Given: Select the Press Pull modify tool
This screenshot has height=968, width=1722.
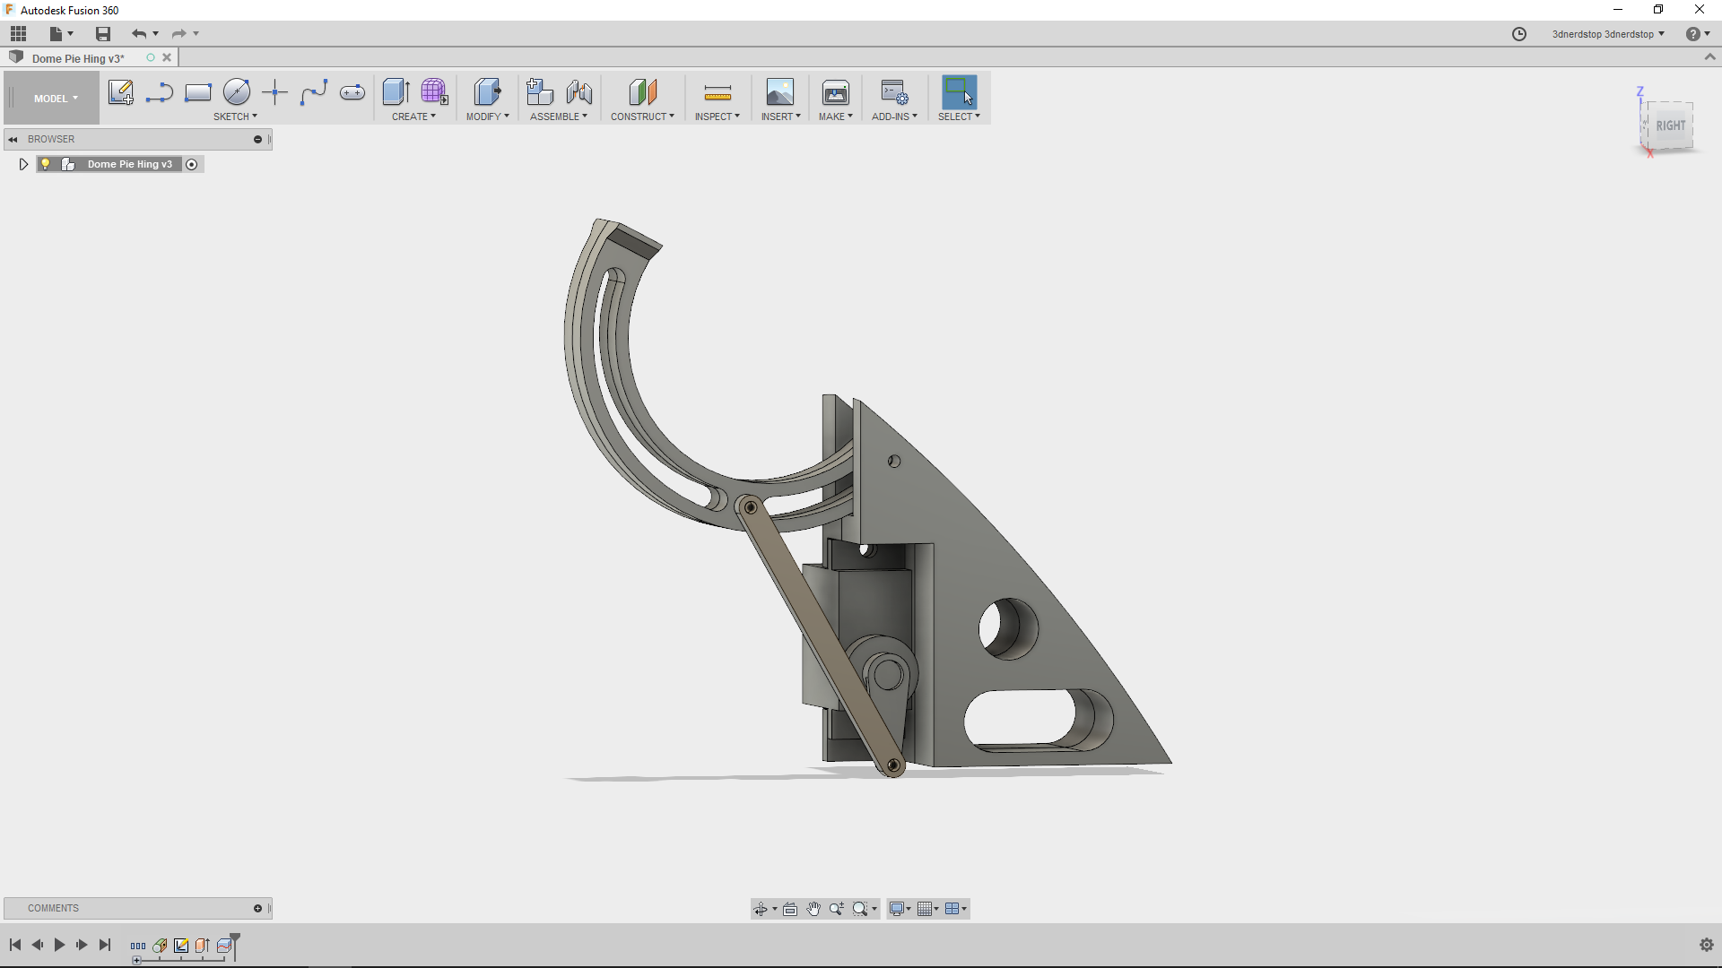Looking at the screenshot, I should click(x=487, y=91).
